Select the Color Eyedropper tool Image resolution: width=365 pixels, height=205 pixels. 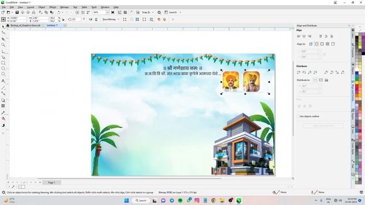[3, 113]
